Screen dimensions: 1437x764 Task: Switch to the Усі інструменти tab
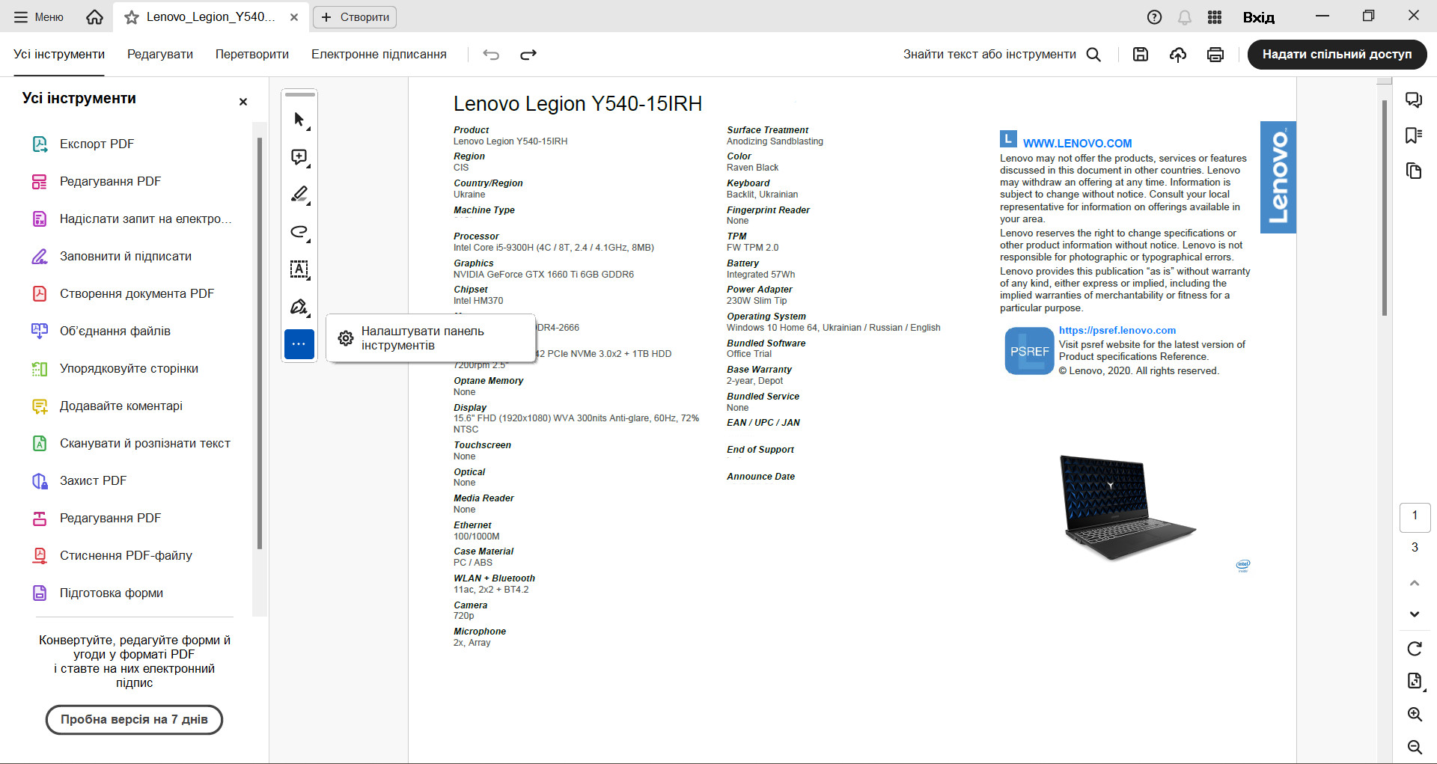tap(59, 55)
